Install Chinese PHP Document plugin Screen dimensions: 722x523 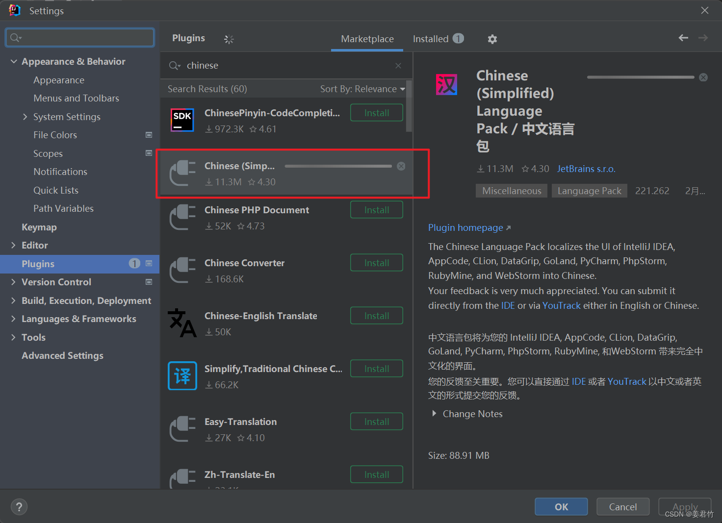coord(377,210)
